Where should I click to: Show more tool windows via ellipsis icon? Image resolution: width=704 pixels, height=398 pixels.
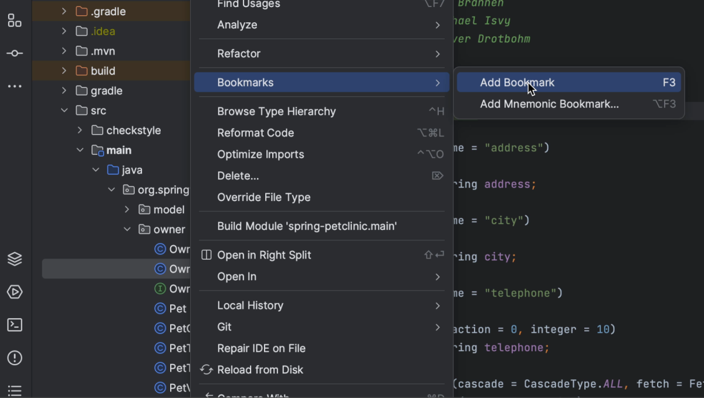14,86
